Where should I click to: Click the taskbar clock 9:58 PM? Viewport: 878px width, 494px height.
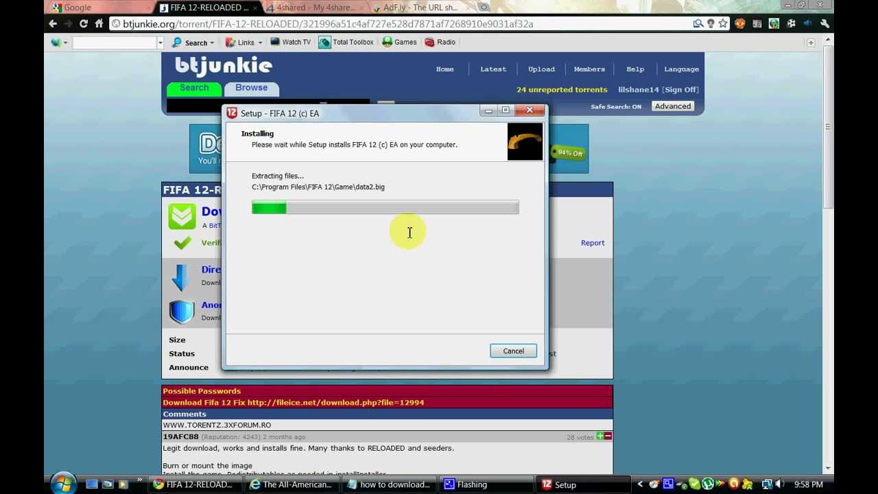(x=808, y=484)
